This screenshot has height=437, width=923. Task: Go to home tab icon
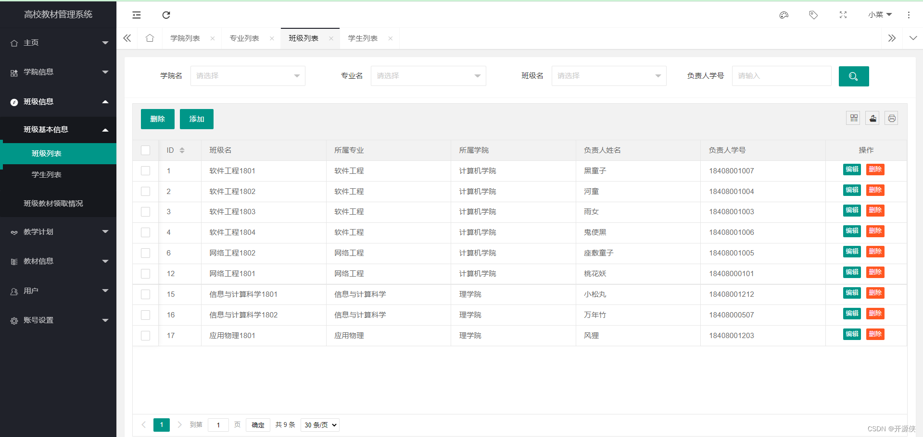pos(150,38)
